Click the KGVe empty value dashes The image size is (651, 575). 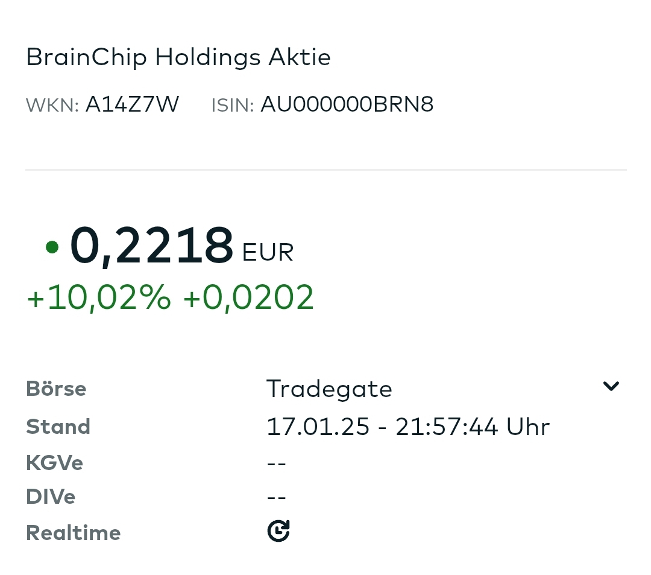pyautogui.click(x=277, y=463)
